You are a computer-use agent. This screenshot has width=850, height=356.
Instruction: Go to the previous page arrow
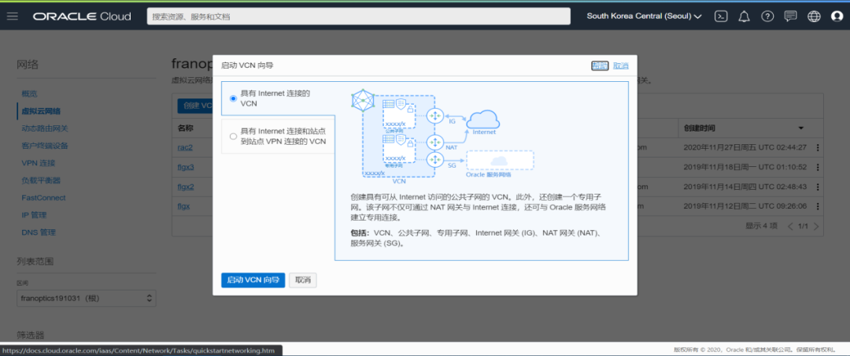pyautogui.click(x=790, y=226)
